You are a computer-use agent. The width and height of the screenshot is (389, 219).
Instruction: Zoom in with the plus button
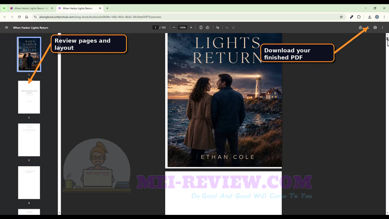(191, 27)
